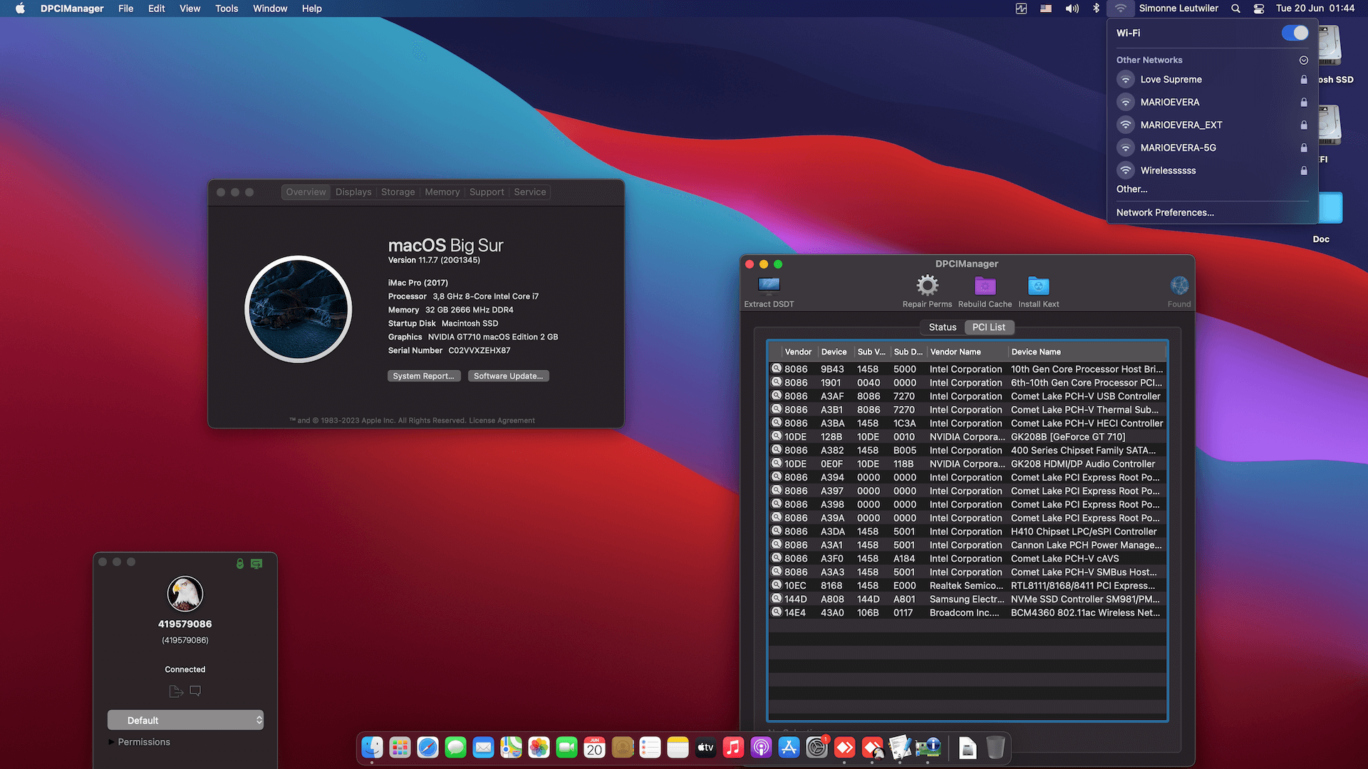
Task: Click the eagle avatar in AnyDesk window
Action: coord(185,594)
